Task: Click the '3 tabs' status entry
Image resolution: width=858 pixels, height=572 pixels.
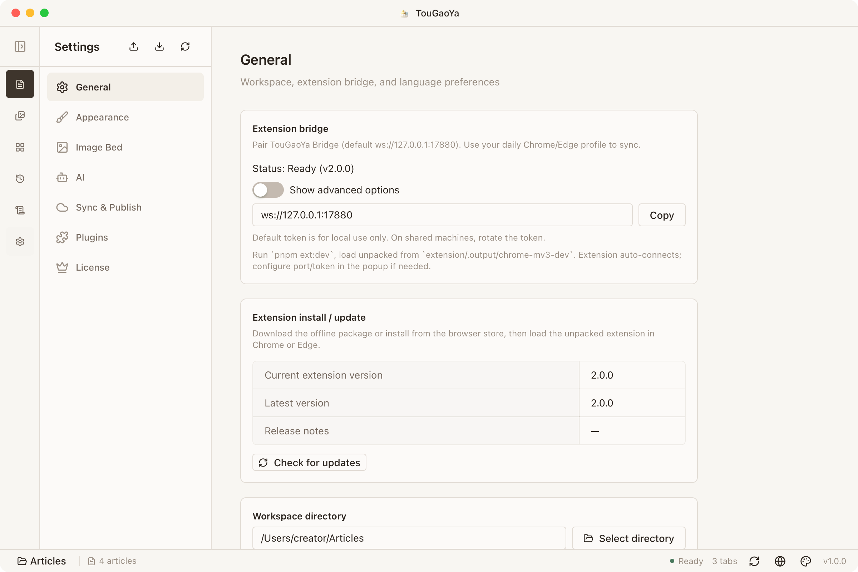Action: 725,561
